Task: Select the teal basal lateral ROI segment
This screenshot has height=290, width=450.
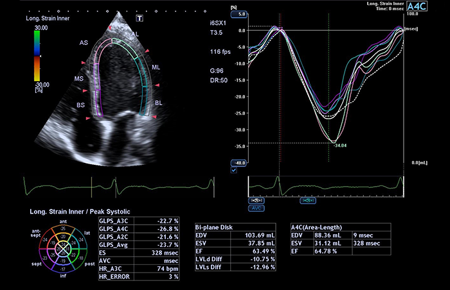Action: 144,100
